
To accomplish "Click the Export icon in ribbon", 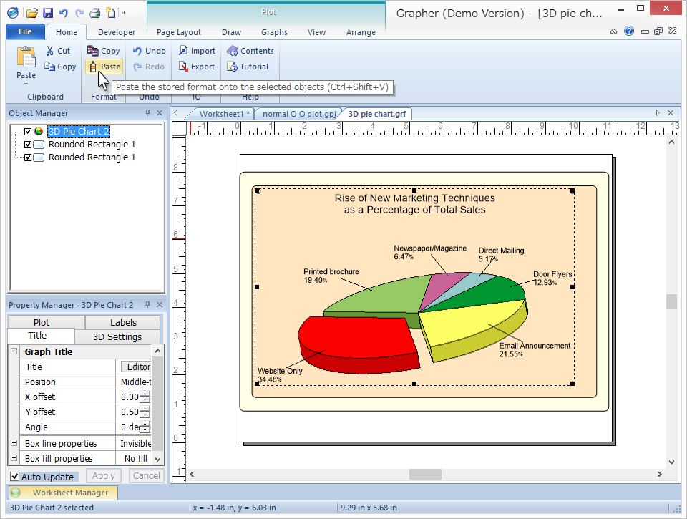I will 184,67.
